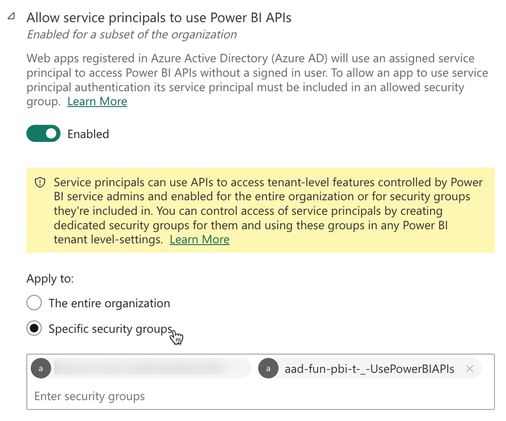
Task: Click the blurred security group chip
Action: 146,369
